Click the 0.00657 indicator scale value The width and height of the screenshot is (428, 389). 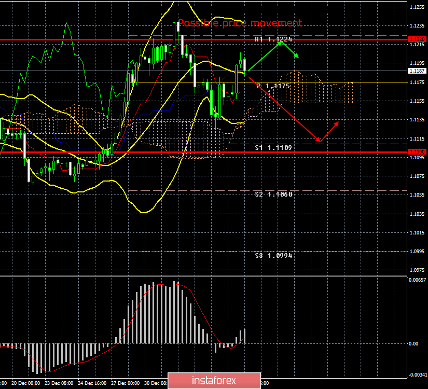point(418,280)
